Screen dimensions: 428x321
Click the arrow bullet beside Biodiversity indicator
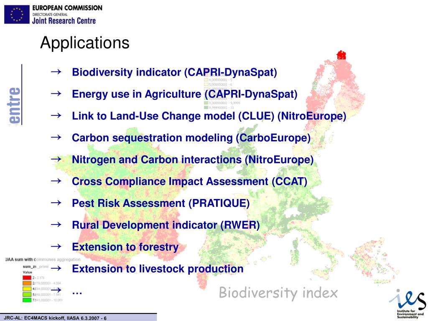click(56, 72)
